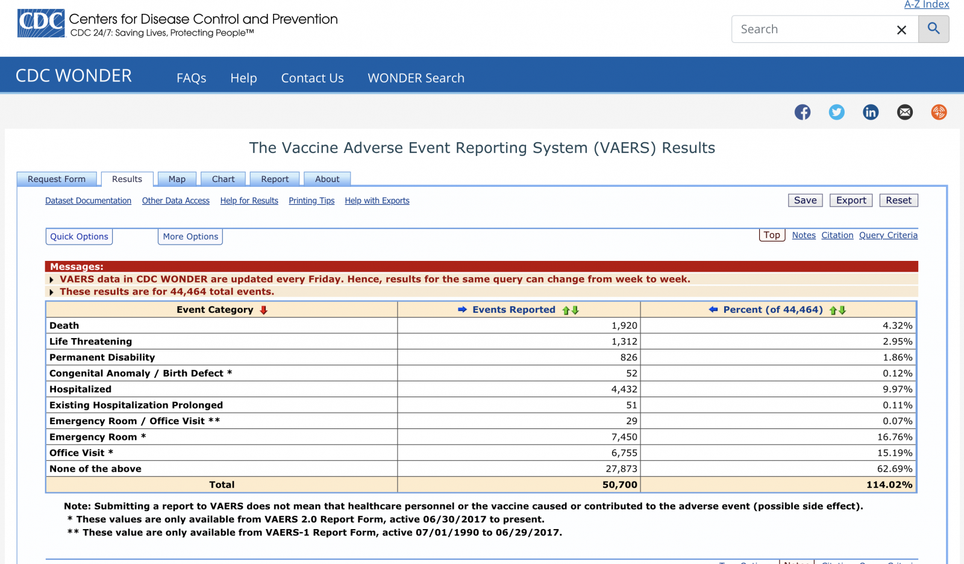Click the Export button
Screen dimensions: 964x564
coord(851,200)
